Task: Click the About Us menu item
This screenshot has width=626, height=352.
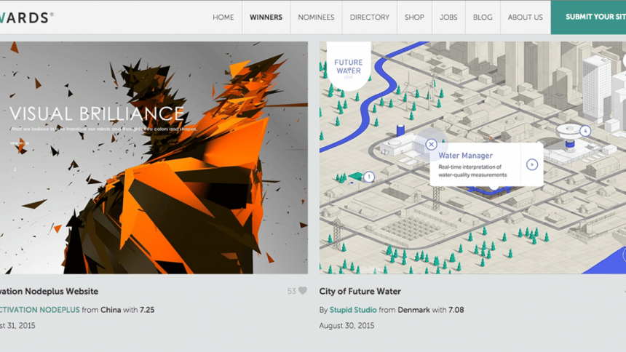Action: pyautogui.click(x=525, y=17)
